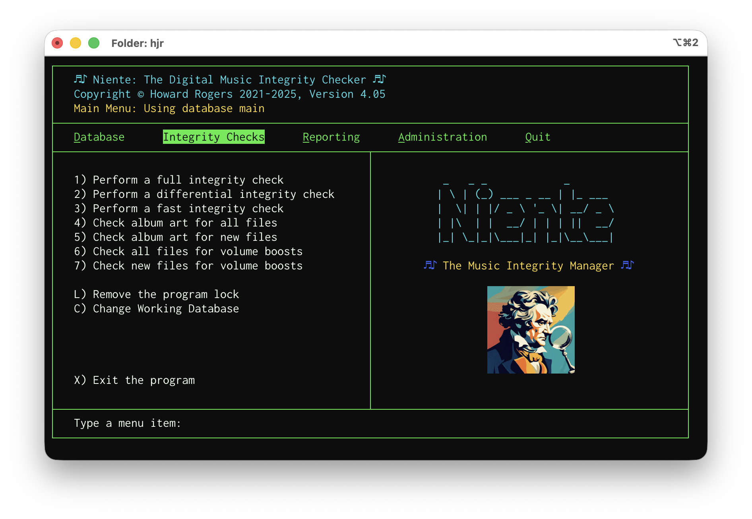The width and height of the screenshot is (752, 519).
Task: Choose Check album art for new files
Action: (175, 237)
